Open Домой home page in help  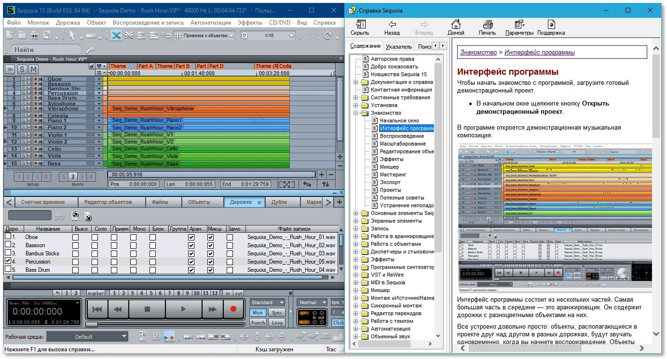(x=456, y=28)
